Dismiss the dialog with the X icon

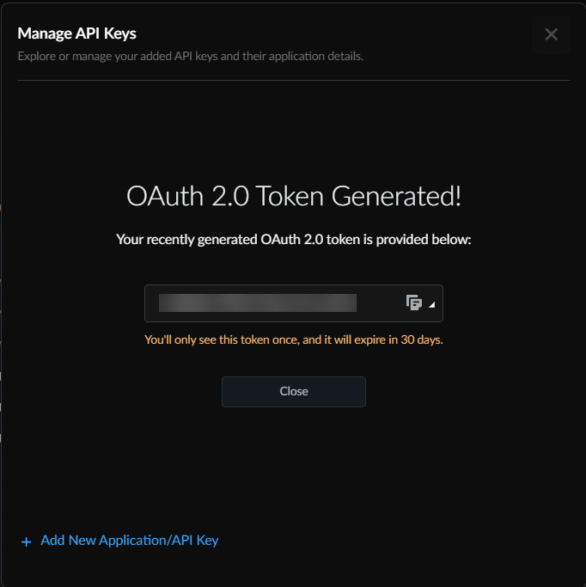[551, 34]
